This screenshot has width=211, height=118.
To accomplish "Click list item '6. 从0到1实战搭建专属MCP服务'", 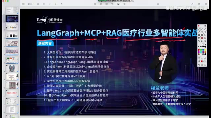I will click(x=64, y=76).
